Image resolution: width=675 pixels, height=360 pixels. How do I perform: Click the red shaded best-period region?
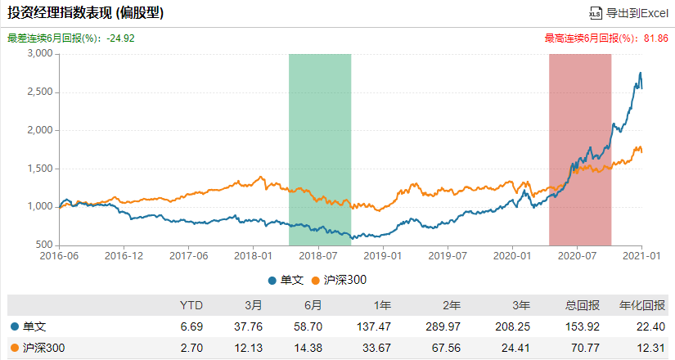tap(580, 150)
